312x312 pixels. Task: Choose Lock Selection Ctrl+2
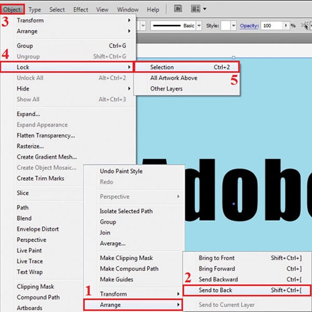click(x=187, y=67)
